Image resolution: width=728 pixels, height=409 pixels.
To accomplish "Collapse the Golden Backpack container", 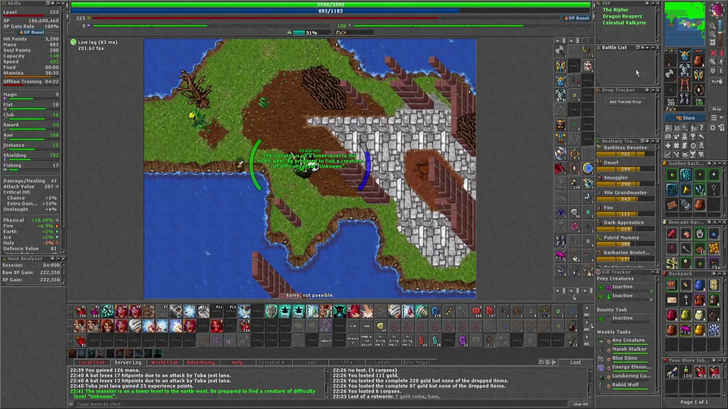I will 719,163.
